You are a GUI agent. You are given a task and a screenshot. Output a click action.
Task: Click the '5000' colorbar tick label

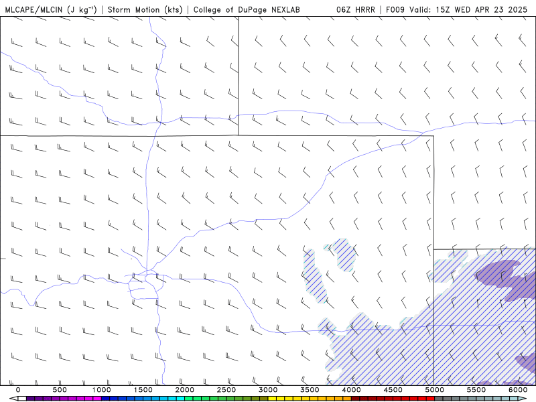click(x=434, y=390)
